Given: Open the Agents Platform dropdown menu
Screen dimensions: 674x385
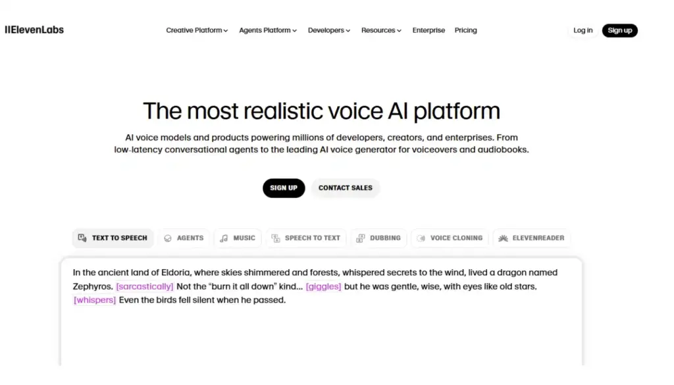Looking at the screenshot, I should tap(268, 30).
